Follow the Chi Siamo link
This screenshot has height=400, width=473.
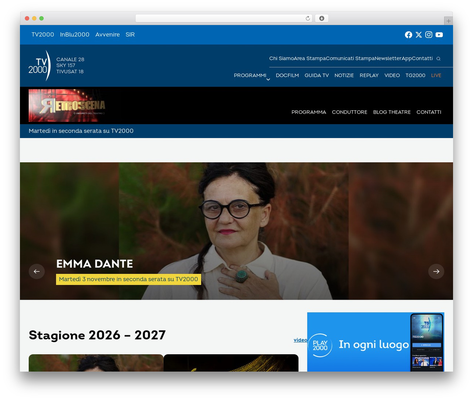[x=282, y=58]
